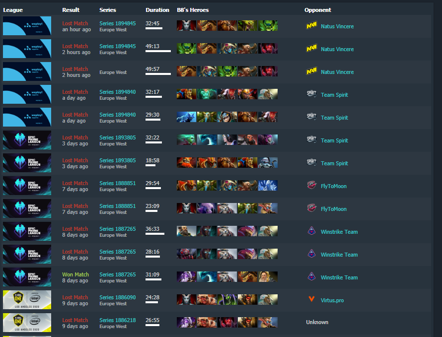Click Epic Prime League banner in 32:22 row
Image resolution: width=442 pixels, height=337 pixels.
(x=27, y=140)
